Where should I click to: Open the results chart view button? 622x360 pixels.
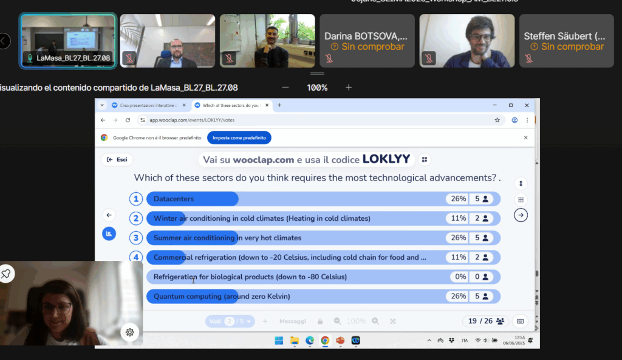coord(109,234)
